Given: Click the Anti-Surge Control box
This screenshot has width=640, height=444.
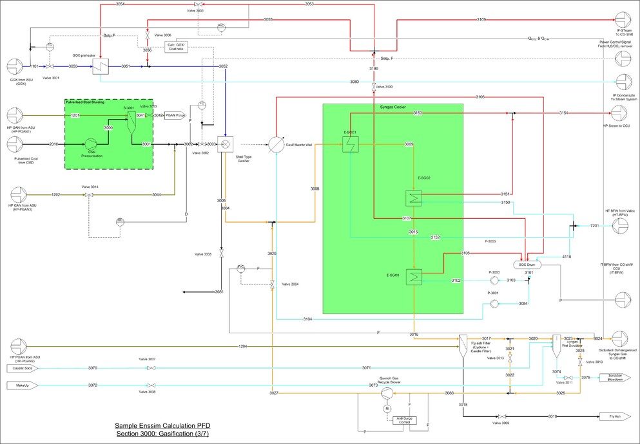Looking at the screenshot, I should tap(405, 421).
